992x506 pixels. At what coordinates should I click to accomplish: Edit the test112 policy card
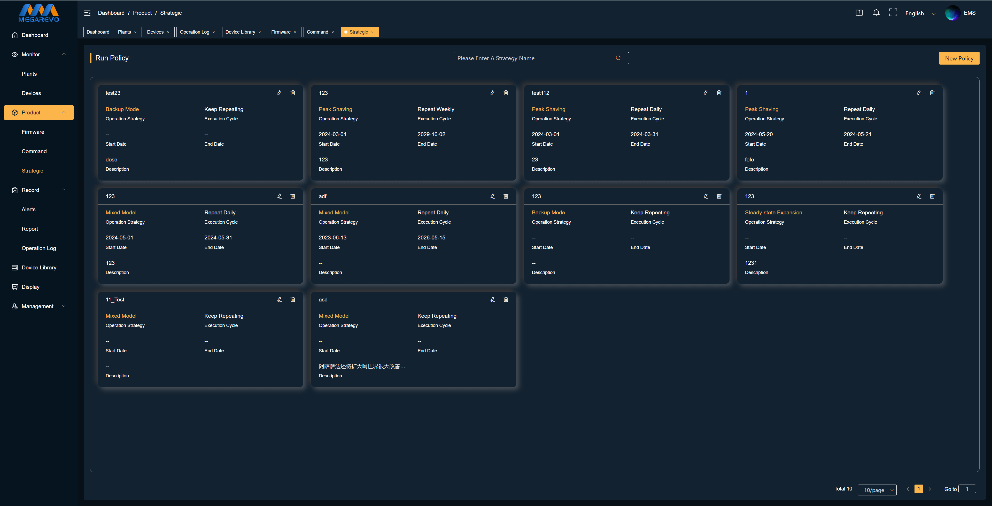click(x=706, y=93)
